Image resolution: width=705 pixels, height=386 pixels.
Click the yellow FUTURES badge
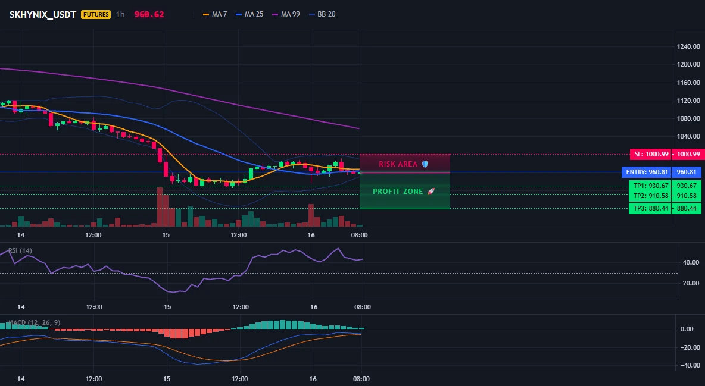tap(96, 14)
